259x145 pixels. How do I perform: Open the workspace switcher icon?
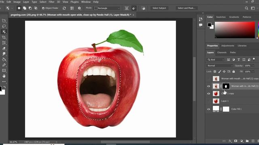point(253,8)
